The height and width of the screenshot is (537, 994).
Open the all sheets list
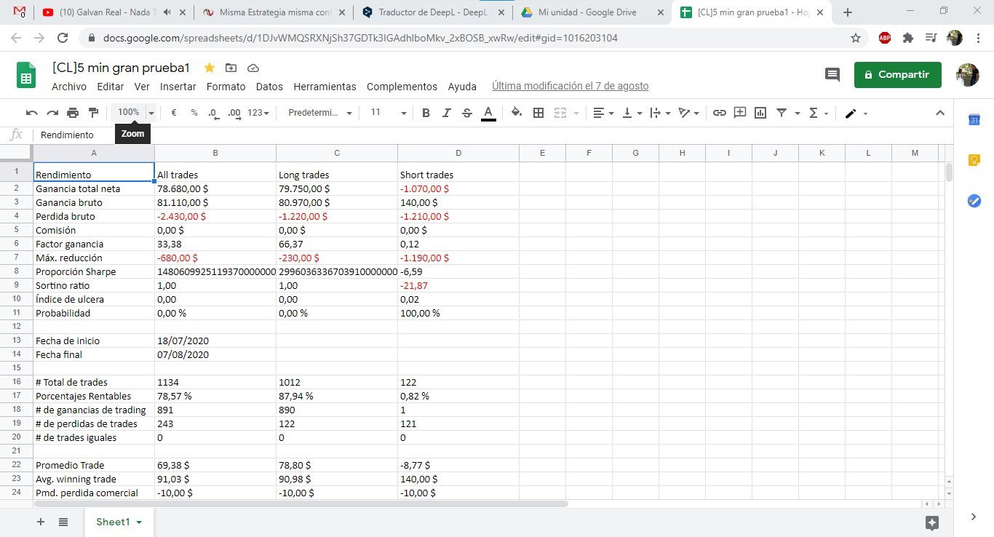[63, 522]
